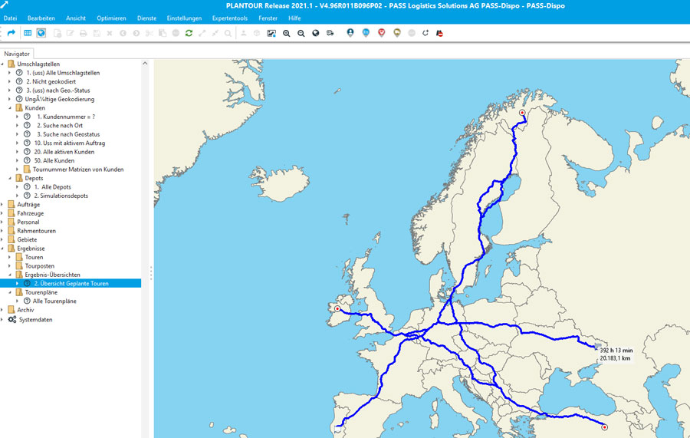This screenshot has height=438, width=690.
Task: Open the Datei menu
Action: pos(10,18)
